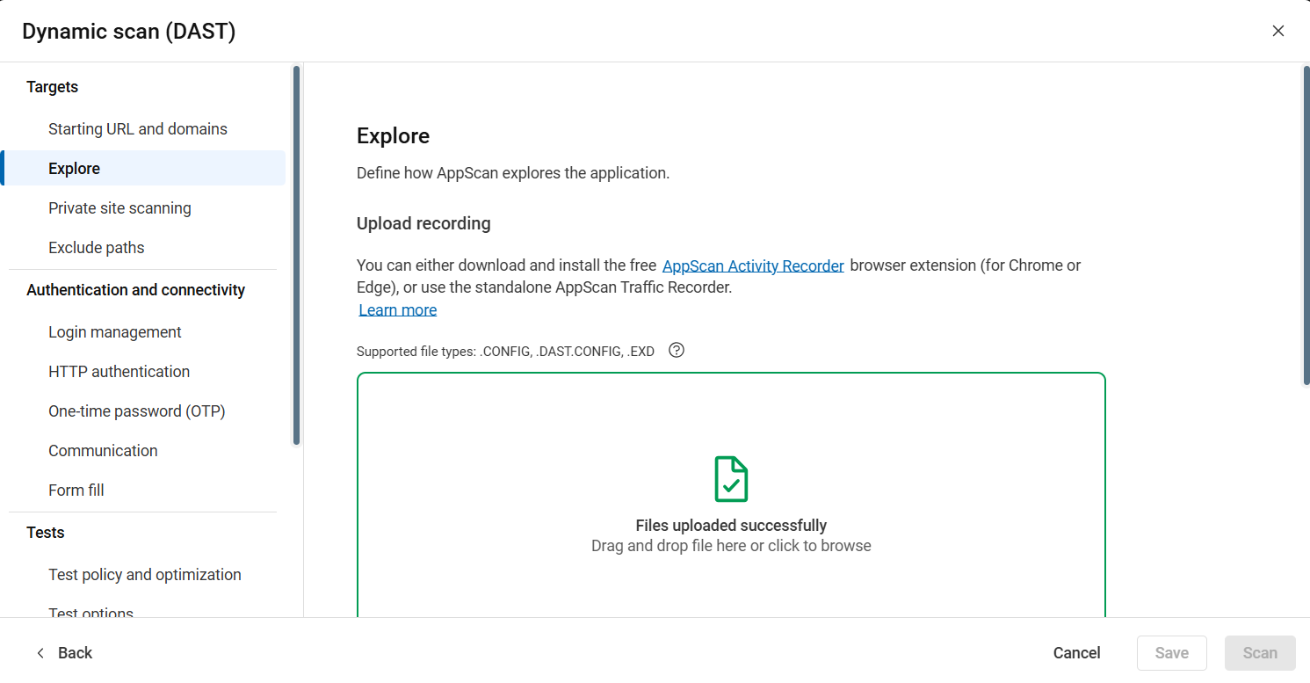Image resolution: width=1310 pixels, height=683 pixels.
Task: Open the AppScan Activity Recorder link
Action: pyautogui.click(x=753, y=265)
